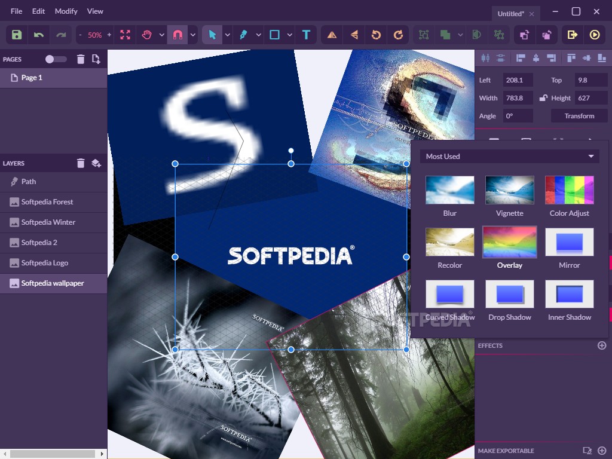Expand the snapping options dropdown

point(193,35)
